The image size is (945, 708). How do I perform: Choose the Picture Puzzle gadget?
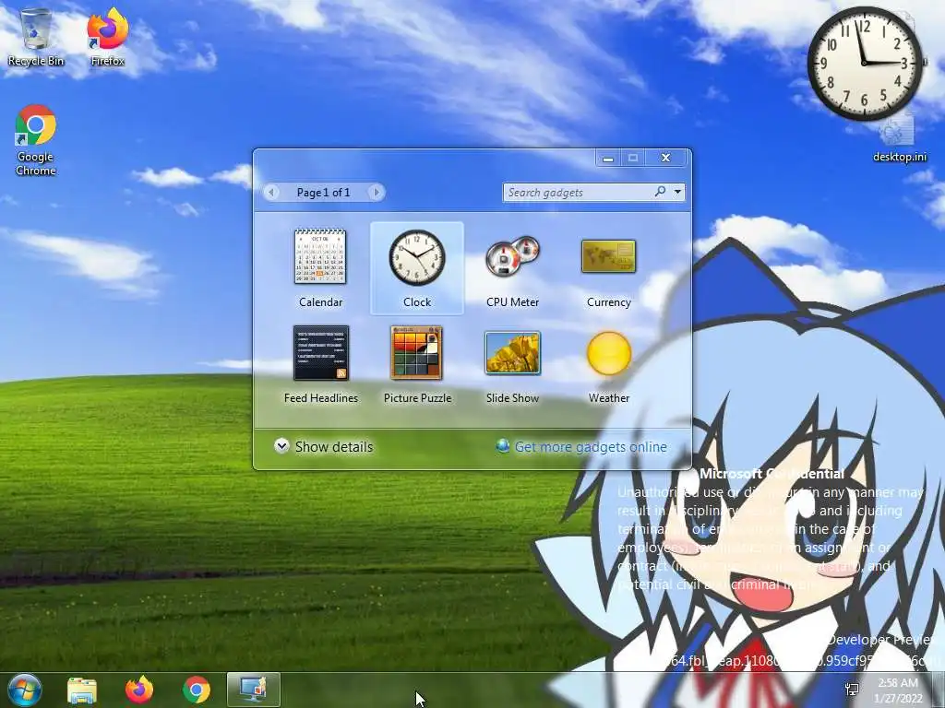tap(417, 364)
